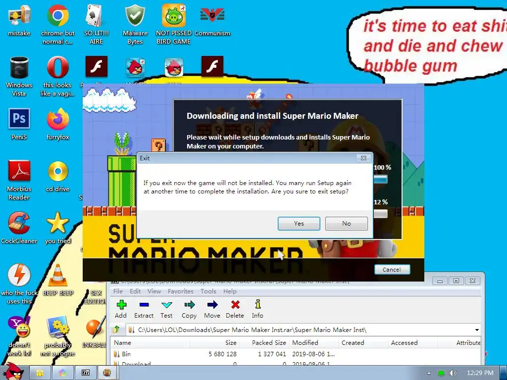
Task: Sort by Packed Size column
Action: 264,342
